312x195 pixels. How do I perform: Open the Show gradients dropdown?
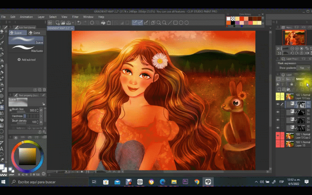[x=303, y=68]
